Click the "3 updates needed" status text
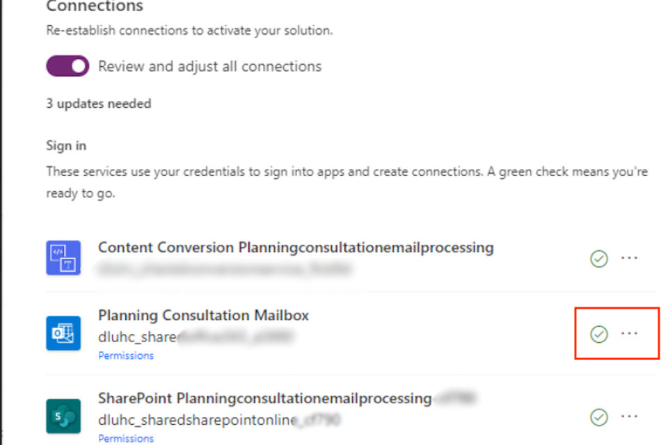The width and height of the screenshot is (668, 445). point(98,104)
